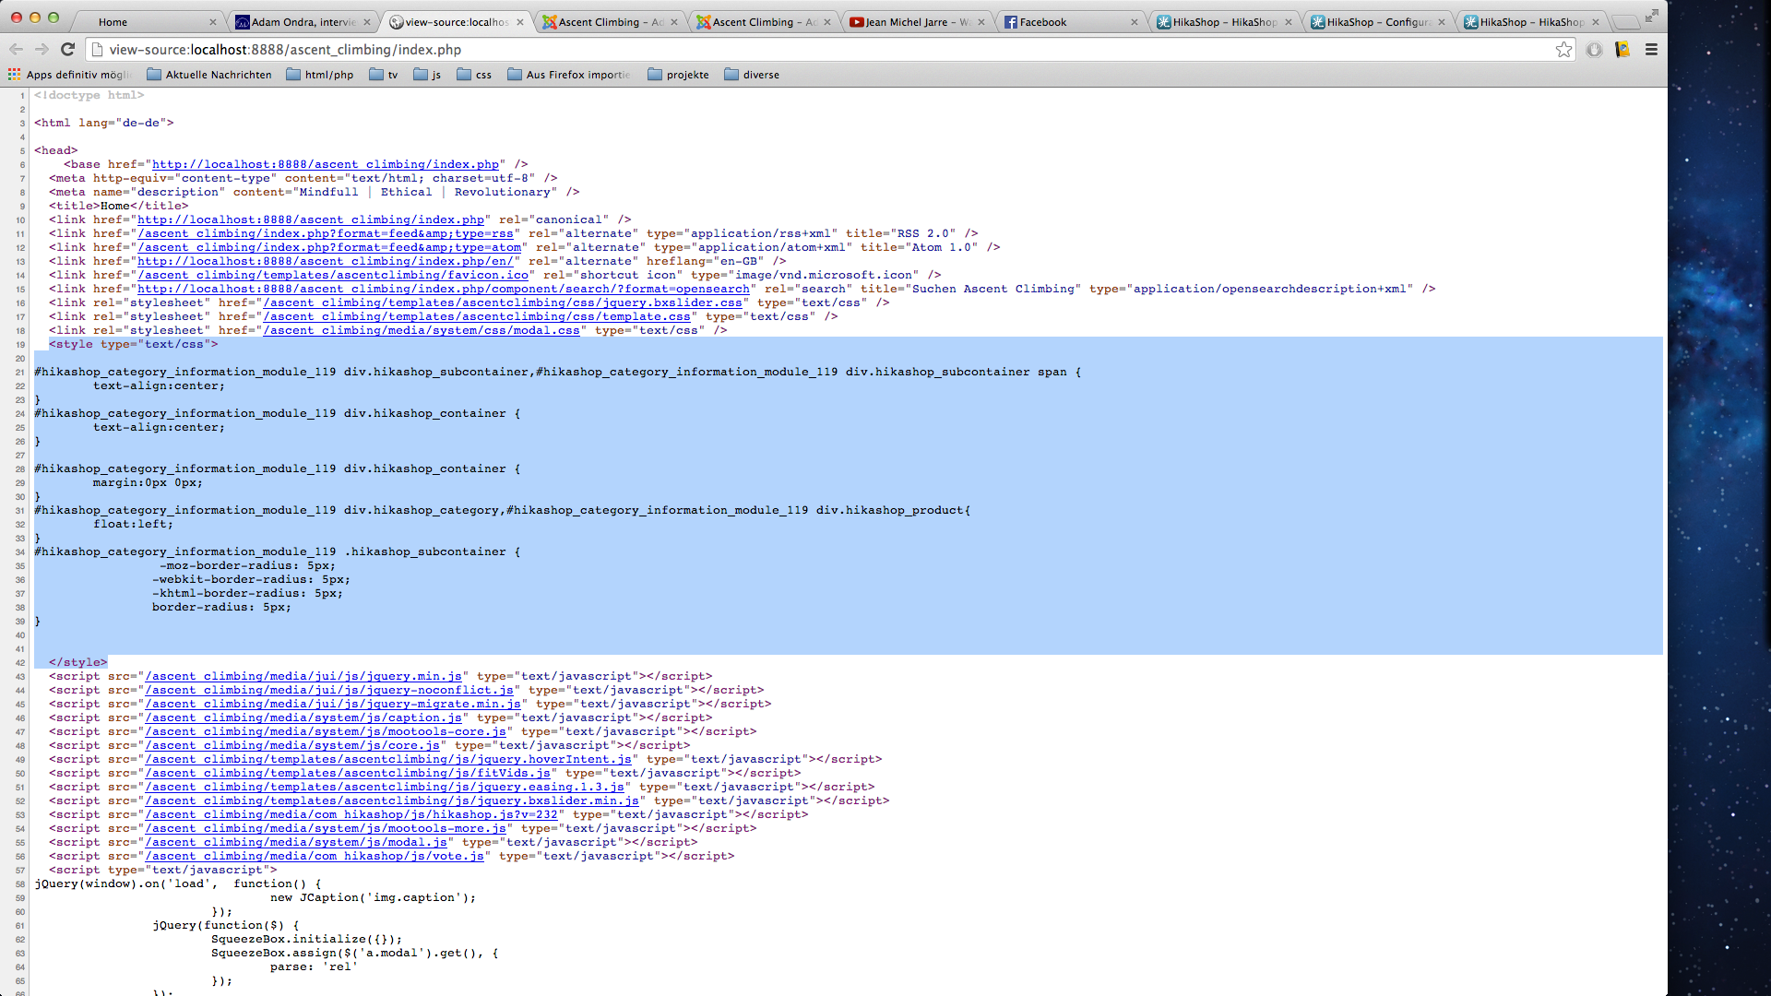Click the AdBlock stop-hand extension icon
Image resolution: width=1771 pixels, height=996 pixels.
coord(1594,50)
